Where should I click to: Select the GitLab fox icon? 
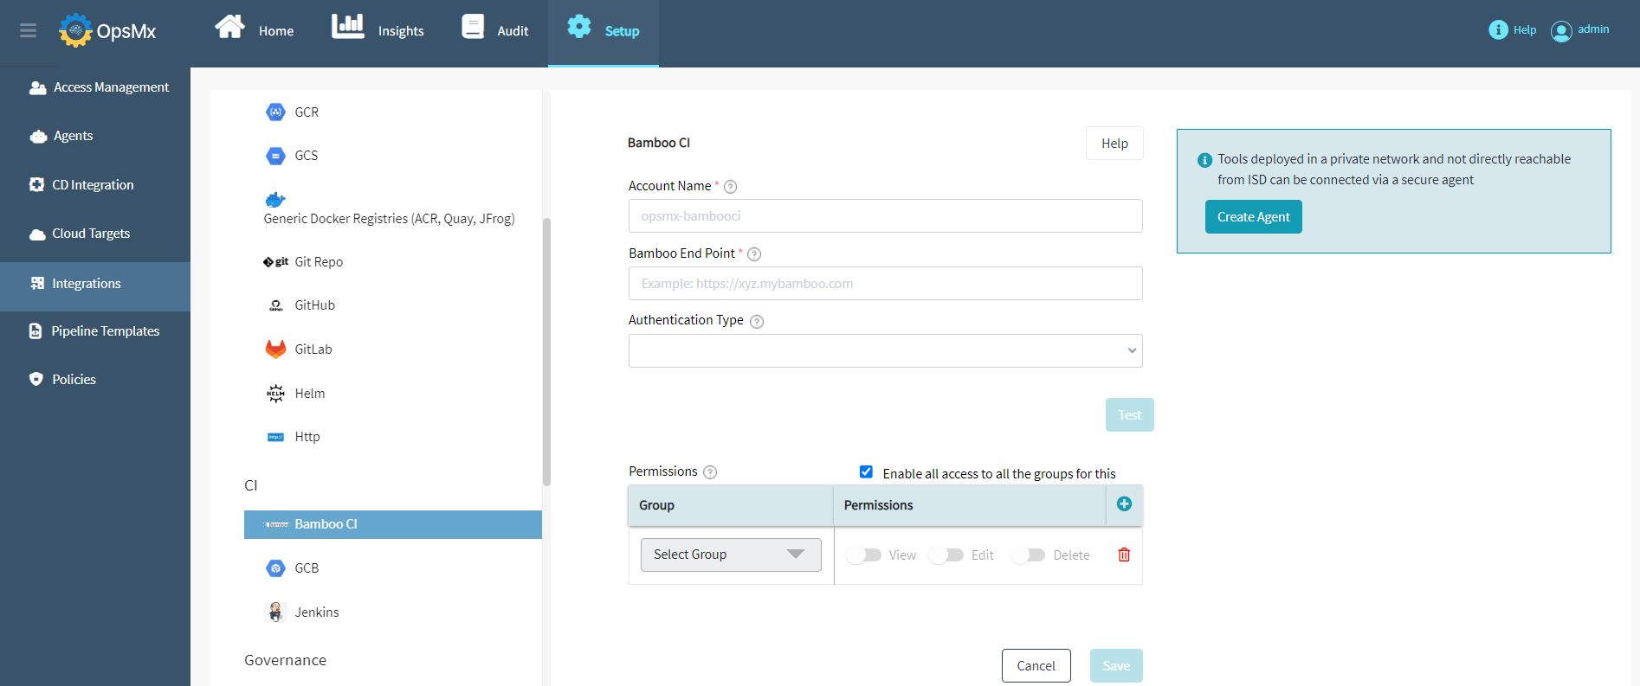[275, 349]
